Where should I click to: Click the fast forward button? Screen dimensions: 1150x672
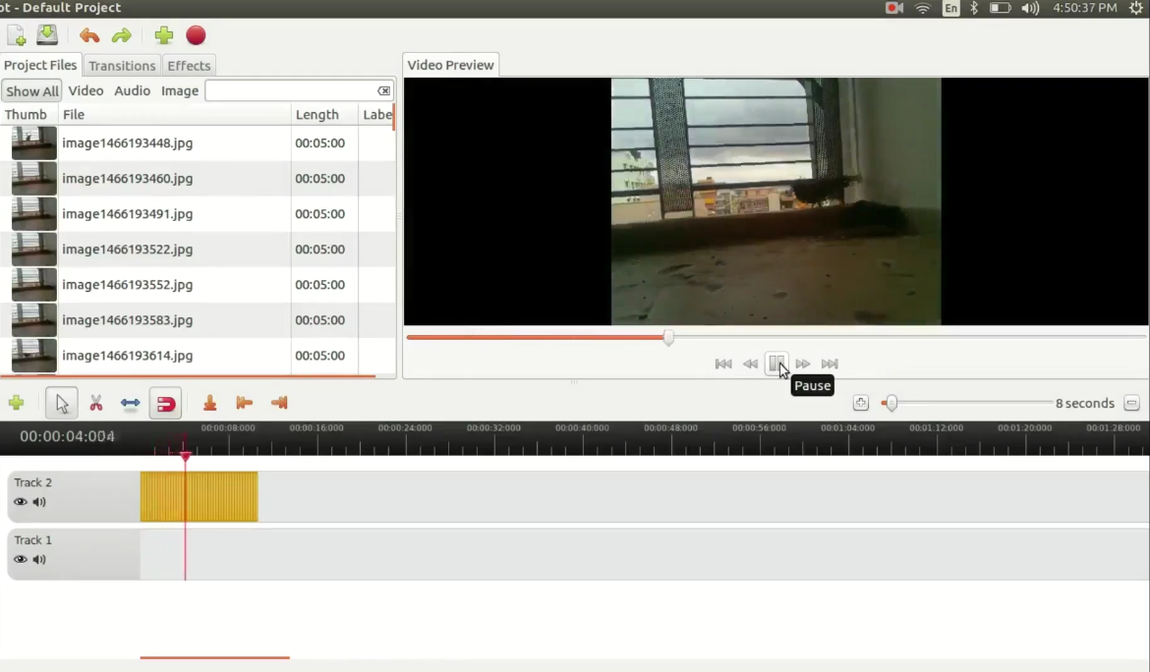pyautogui.click(x=803, y=364)
